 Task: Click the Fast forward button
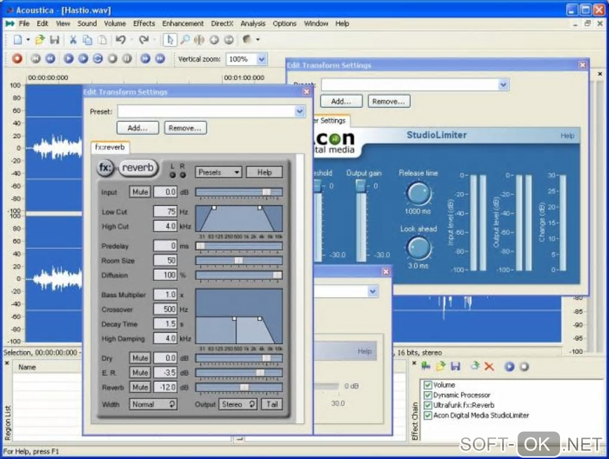click(x=145, y=58)
